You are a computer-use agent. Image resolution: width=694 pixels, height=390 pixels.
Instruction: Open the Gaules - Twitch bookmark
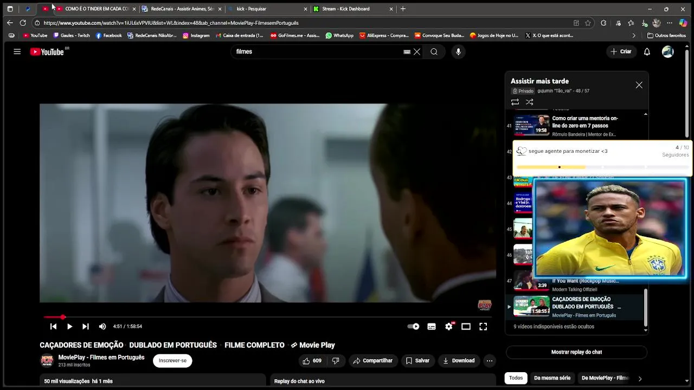click(x=71, y=36)
